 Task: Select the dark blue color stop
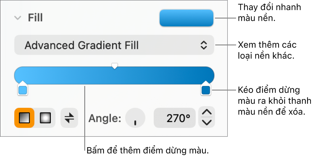coord(206,90)
